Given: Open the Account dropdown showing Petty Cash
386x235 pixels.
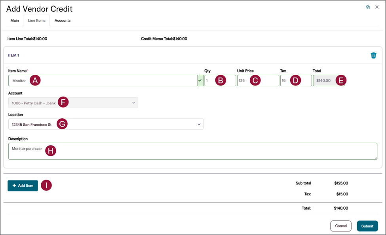Looking at the screenshot, I should [x=133, y=103].
